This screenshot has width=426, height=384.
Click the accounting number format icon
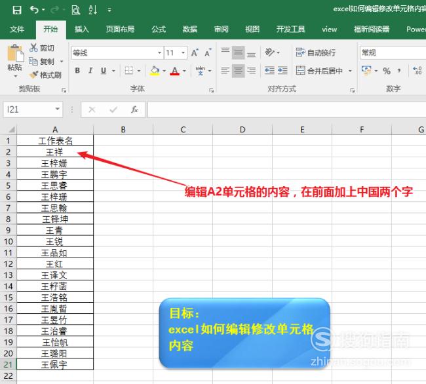[366, 71]
